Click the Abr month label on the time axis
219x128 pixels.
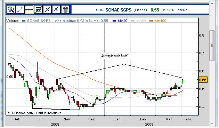[188, 119]
